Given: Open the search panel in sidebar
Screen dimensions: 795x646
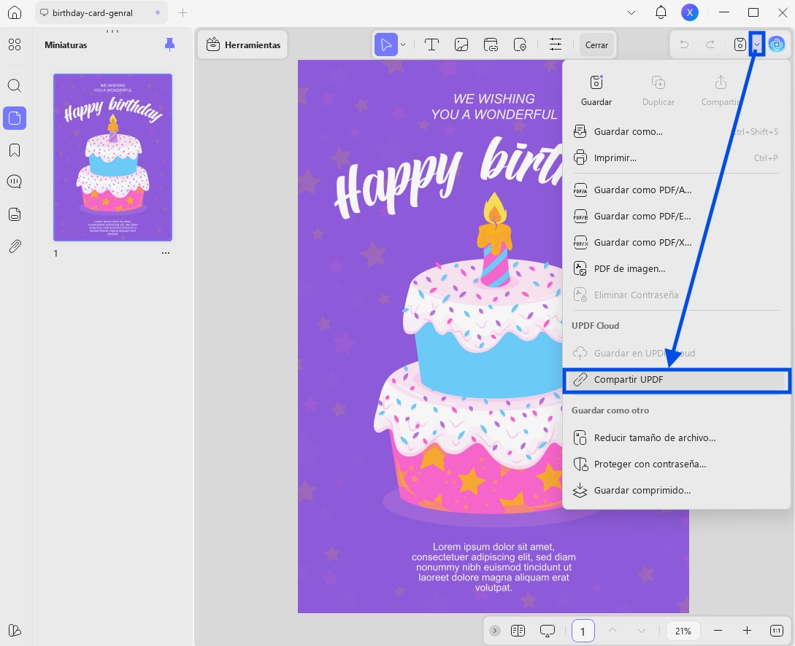Looking at the screenshot, I should 15,85.
